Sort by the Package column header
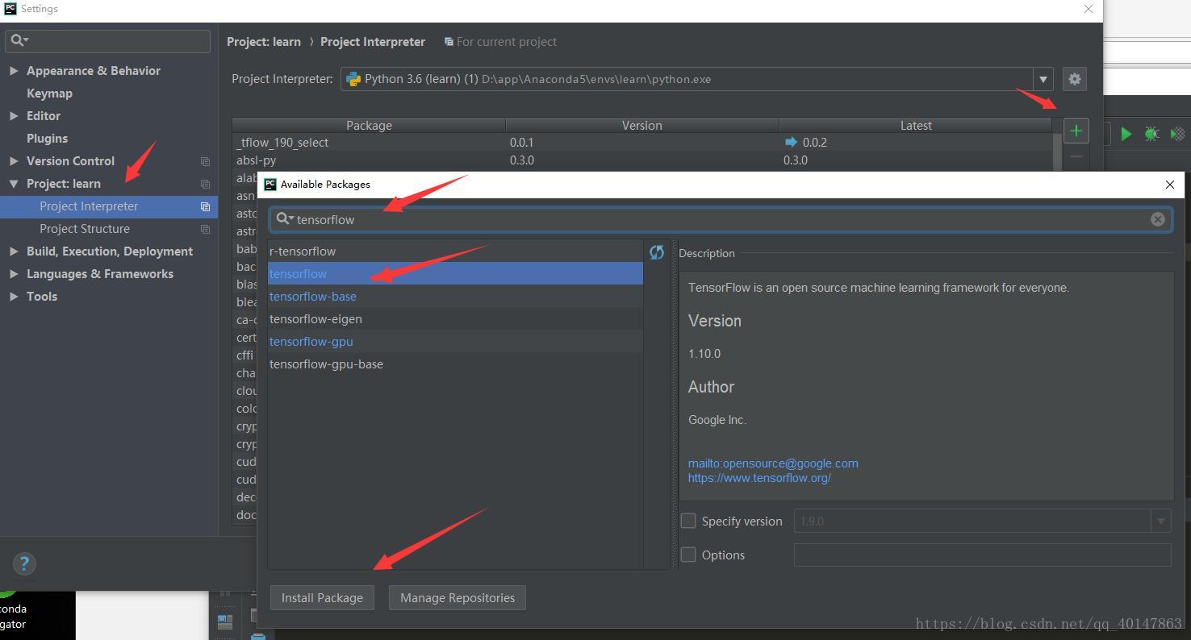The height and width of the screenshot is (640, 1191). (369, 126)
